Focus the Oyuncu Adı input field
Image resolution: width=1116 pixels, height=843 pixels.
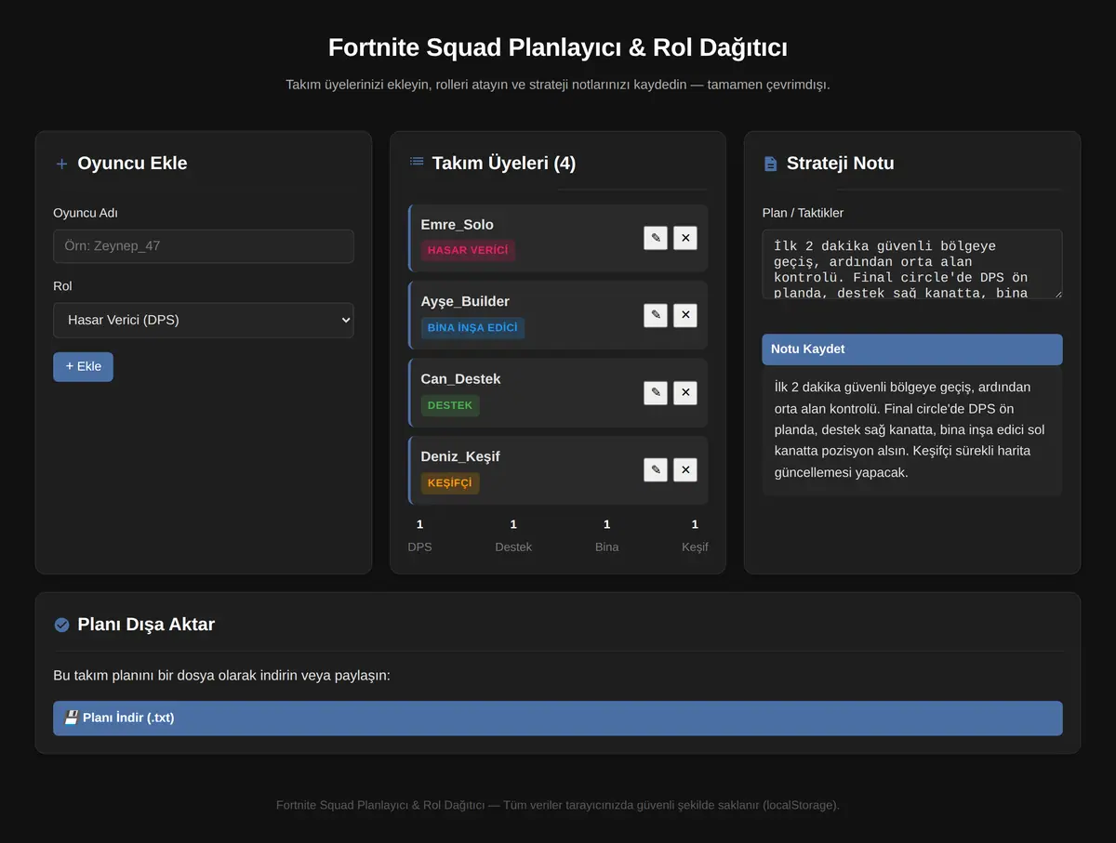pyautogui.click(x=204, y=246)
